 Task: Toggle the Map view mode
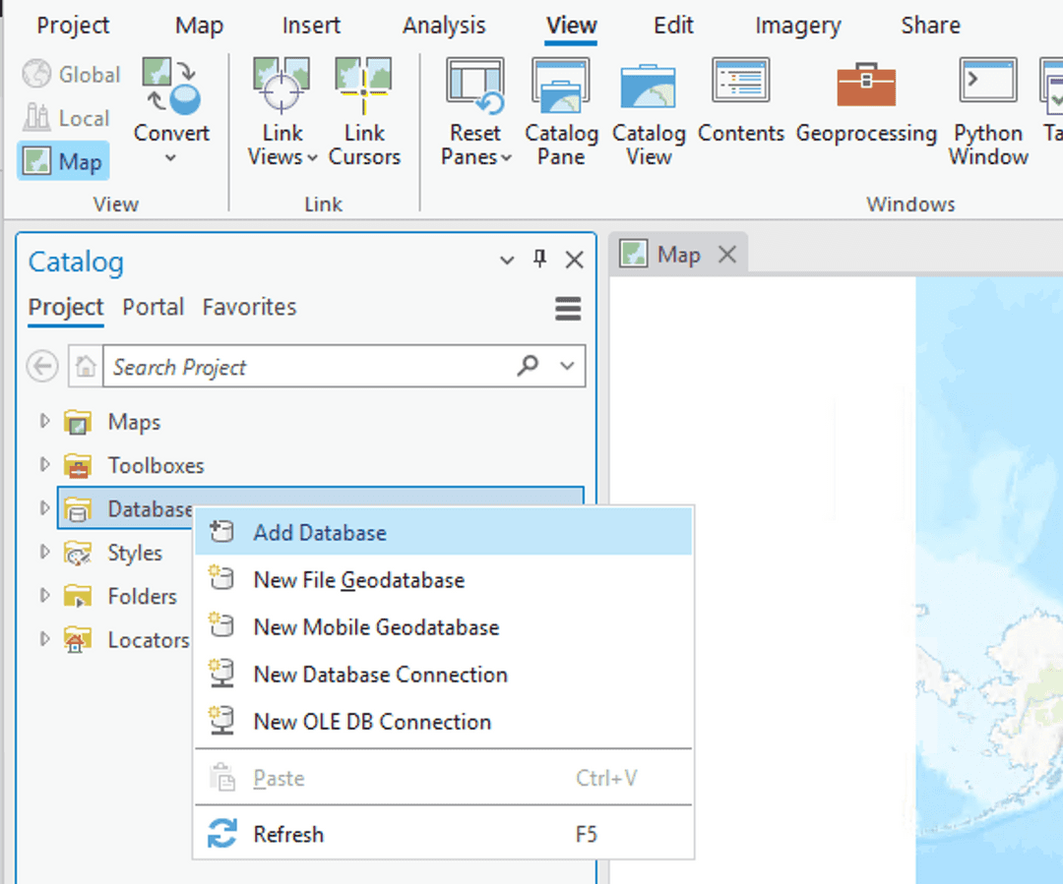click(62, 160)
